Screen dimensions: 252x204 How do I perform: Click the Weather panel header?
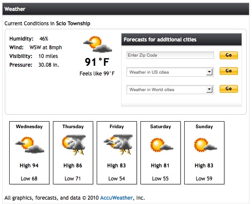click(126, 9)
